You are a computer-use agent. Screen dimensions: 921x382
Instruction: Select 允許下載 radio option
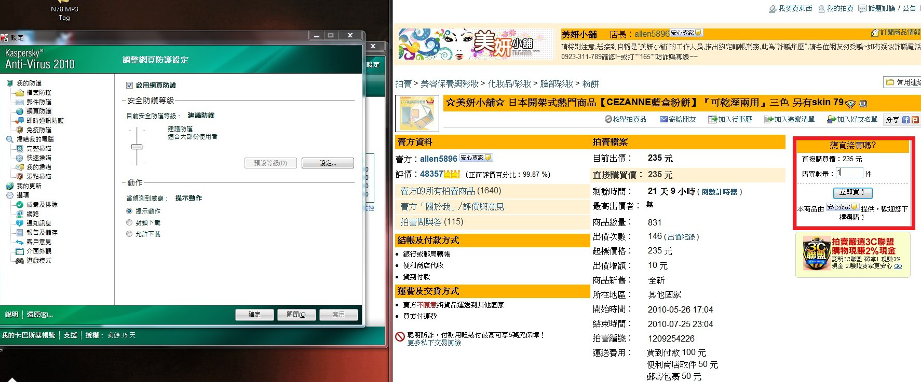tap(130, 234)
